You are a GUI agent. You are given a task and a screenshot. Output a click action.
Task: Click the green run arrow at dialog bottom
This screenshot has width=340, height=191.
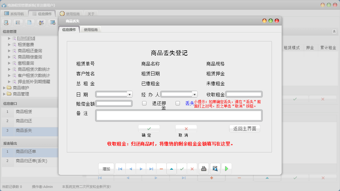point(226,168)
